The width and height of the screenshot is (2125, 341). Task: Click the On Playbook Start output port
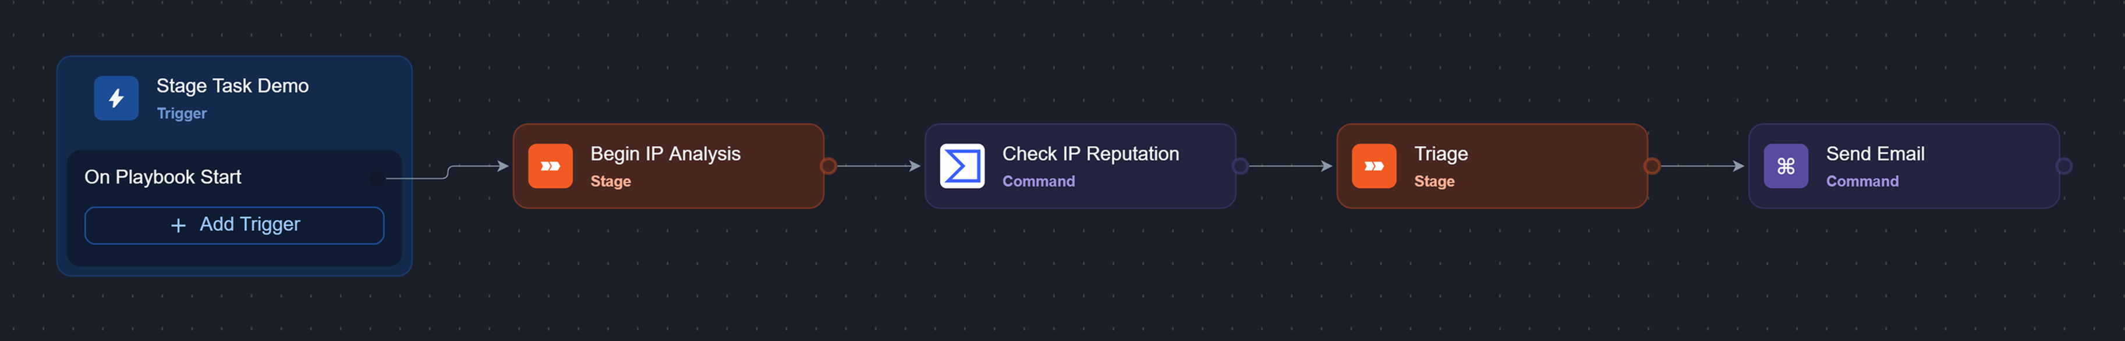click(x=377, y=178)
